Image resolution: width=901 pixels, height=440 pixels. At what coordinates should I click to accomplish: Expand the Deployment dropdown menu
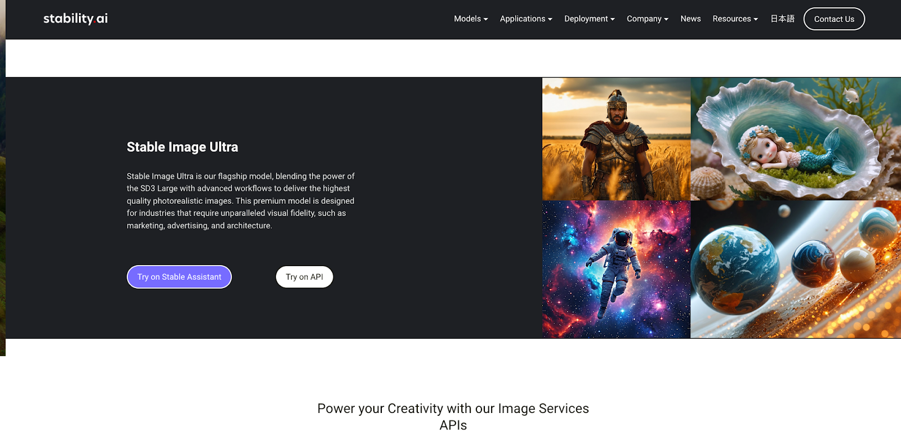point(589,19)
